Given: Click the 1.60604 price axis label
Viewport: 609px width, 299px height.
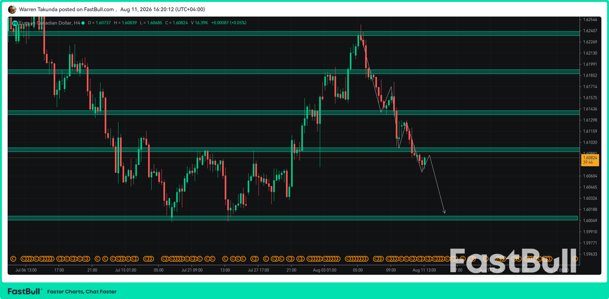Looking at the screenshot, I should (590, 176).
